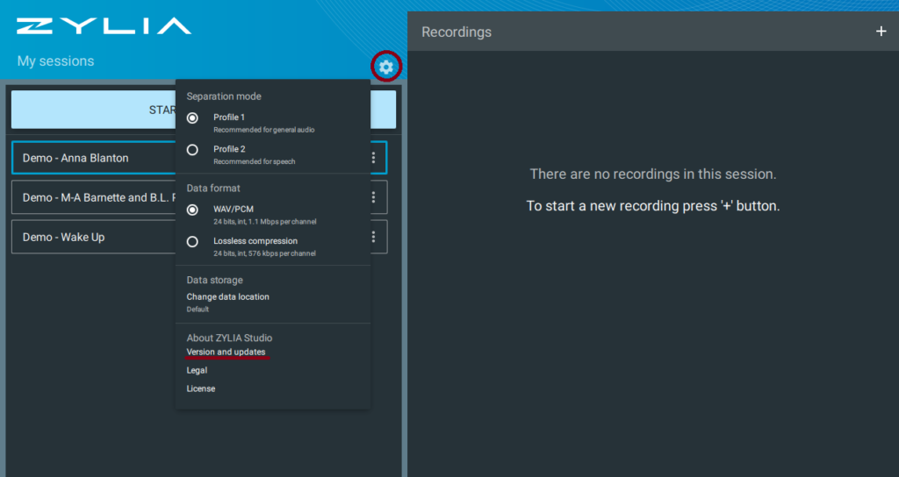Click the Separation mode section label
Image resolution: width=899 pixels, height=477 pixels.
224,96
